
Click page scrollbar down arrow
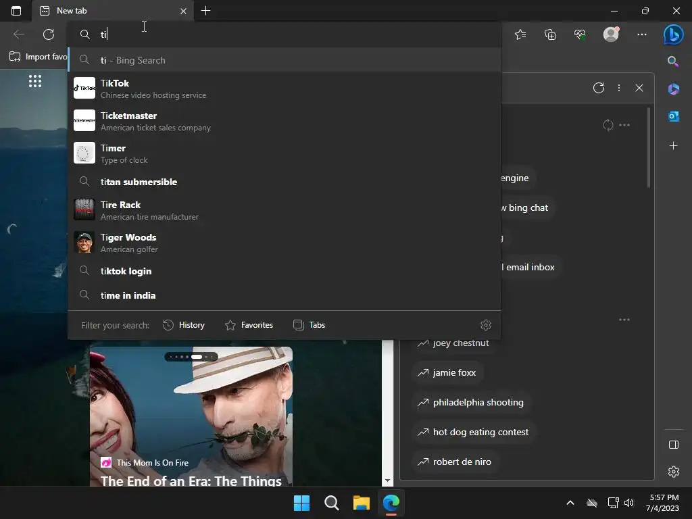[387, 480]
